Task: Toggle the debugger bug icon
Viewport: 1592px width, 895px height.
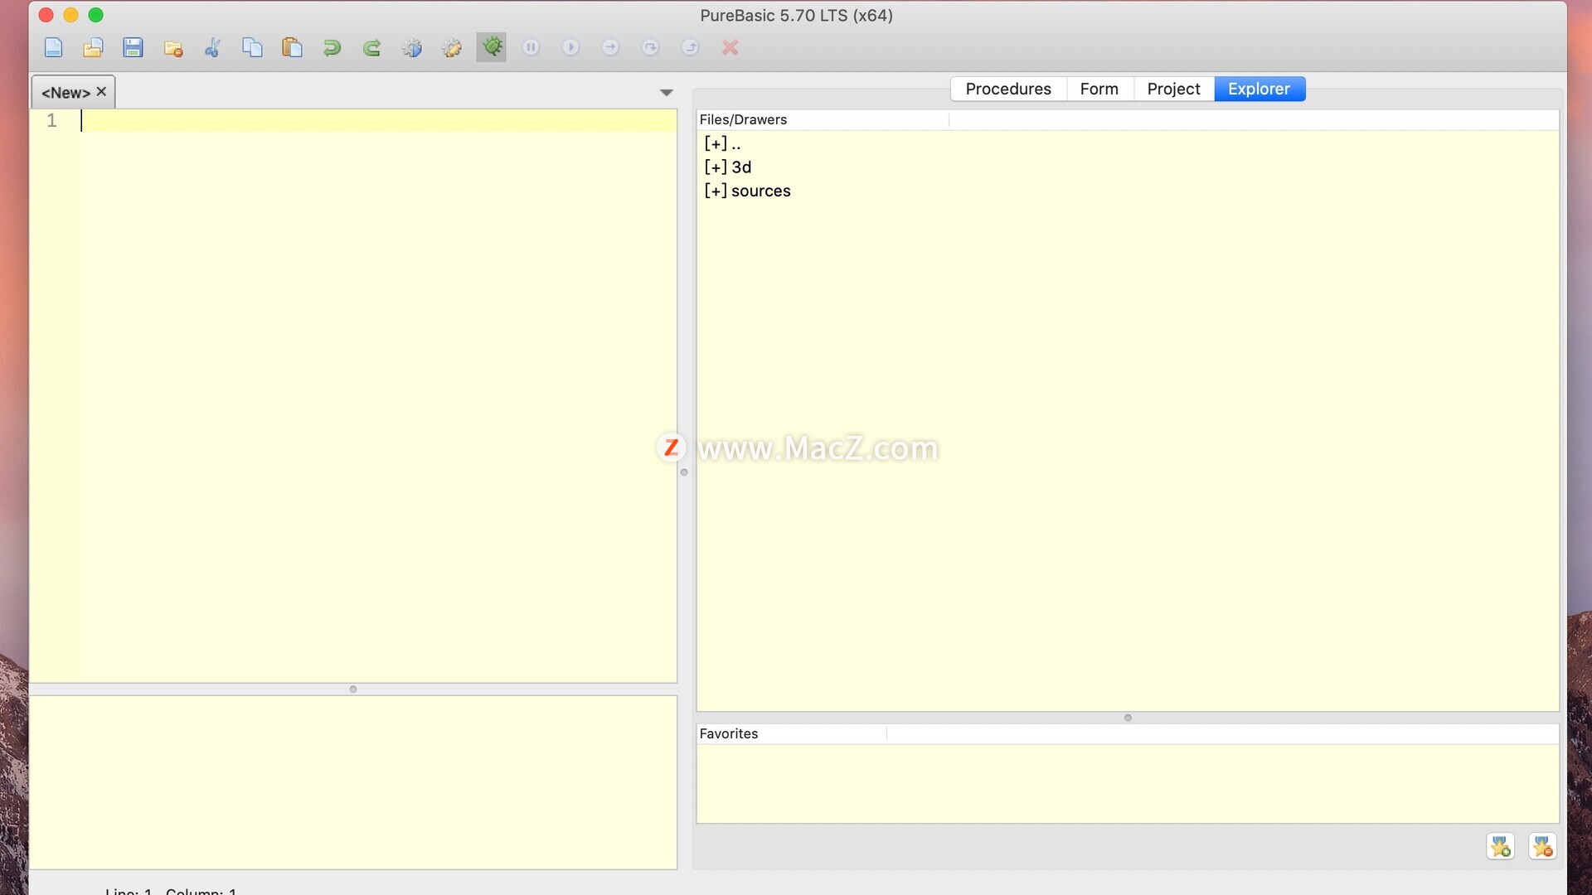Action: (x=492, y=47)
